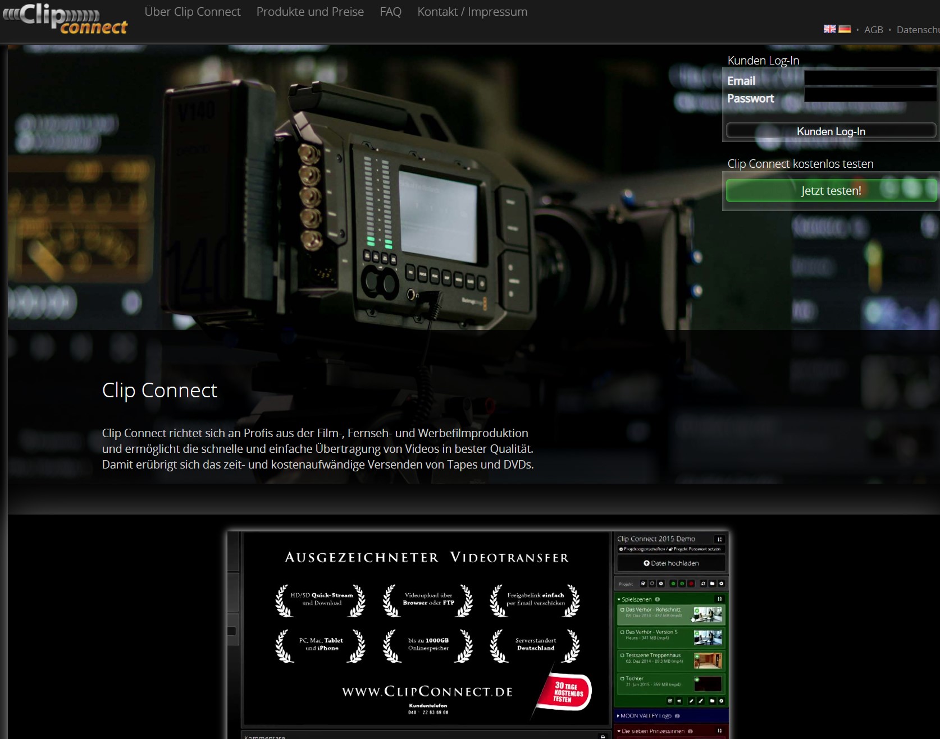
Task: Click the first green check icon in the Projekt row
Action: pyautogui.click(x=673, y=584)
